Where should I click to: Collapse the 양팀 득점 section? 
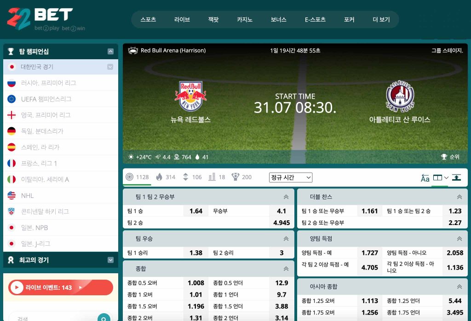(460, 238)
